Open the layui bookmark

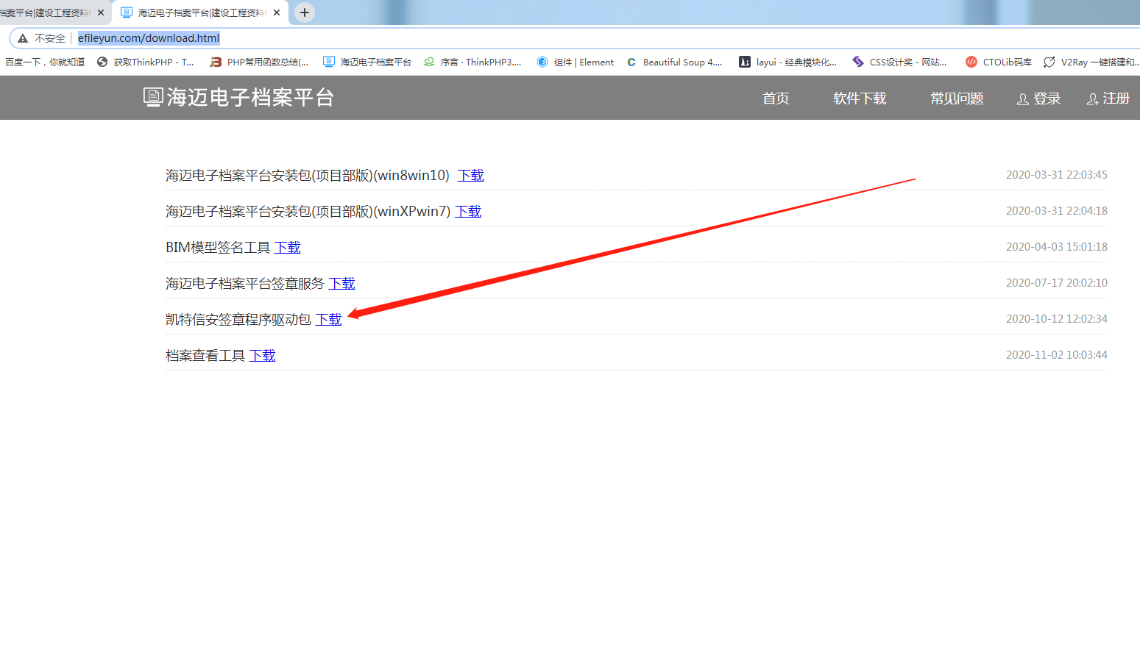[x=788, y=62]
